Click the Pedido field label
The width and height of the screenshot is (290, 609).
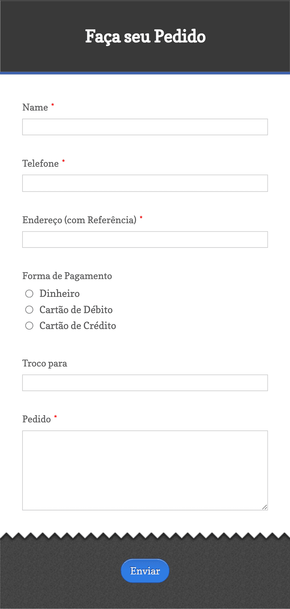coord(36,419)
